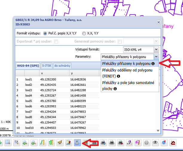Click cell '49,1294503' in row bod10
The image size is (183, 151).
point(48,128)
